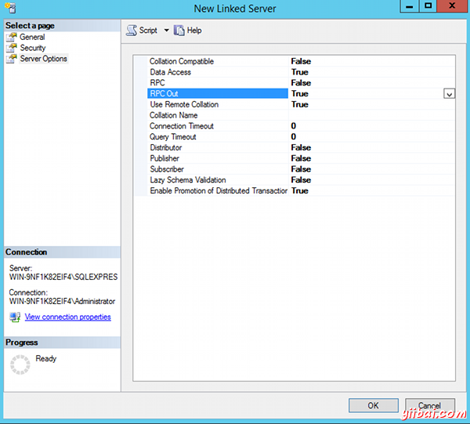The width and height of the screenshot is (470, 424).
Task: Click the New Linked Server window icon
Action: 10,8
